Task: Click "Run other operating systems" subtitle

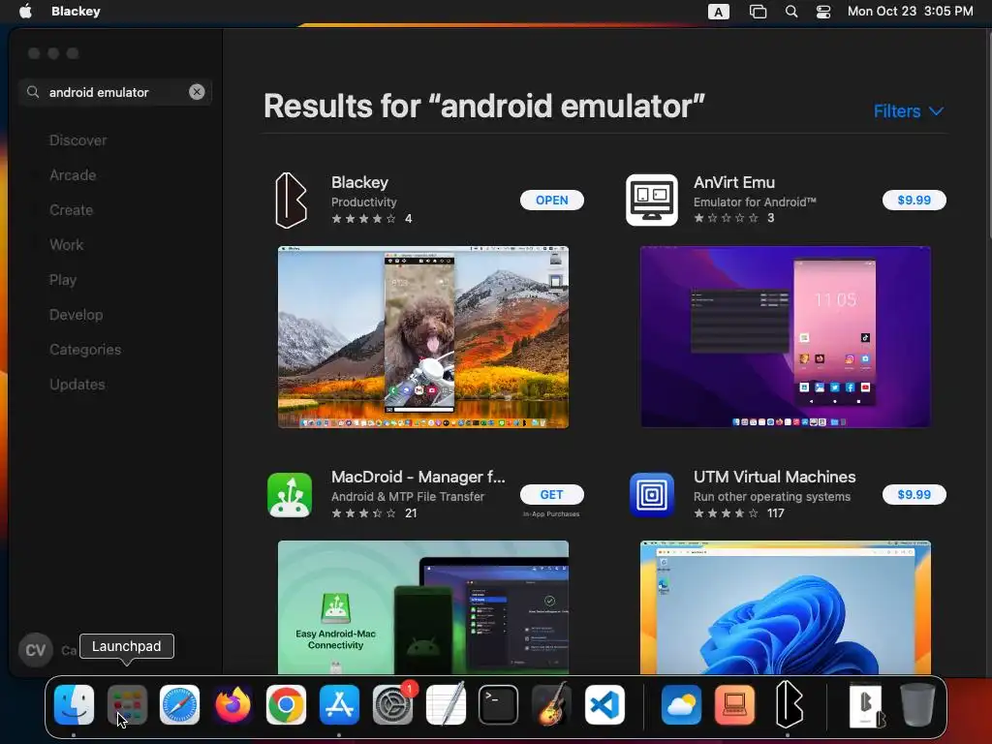Action: click(x=772, y=497)
